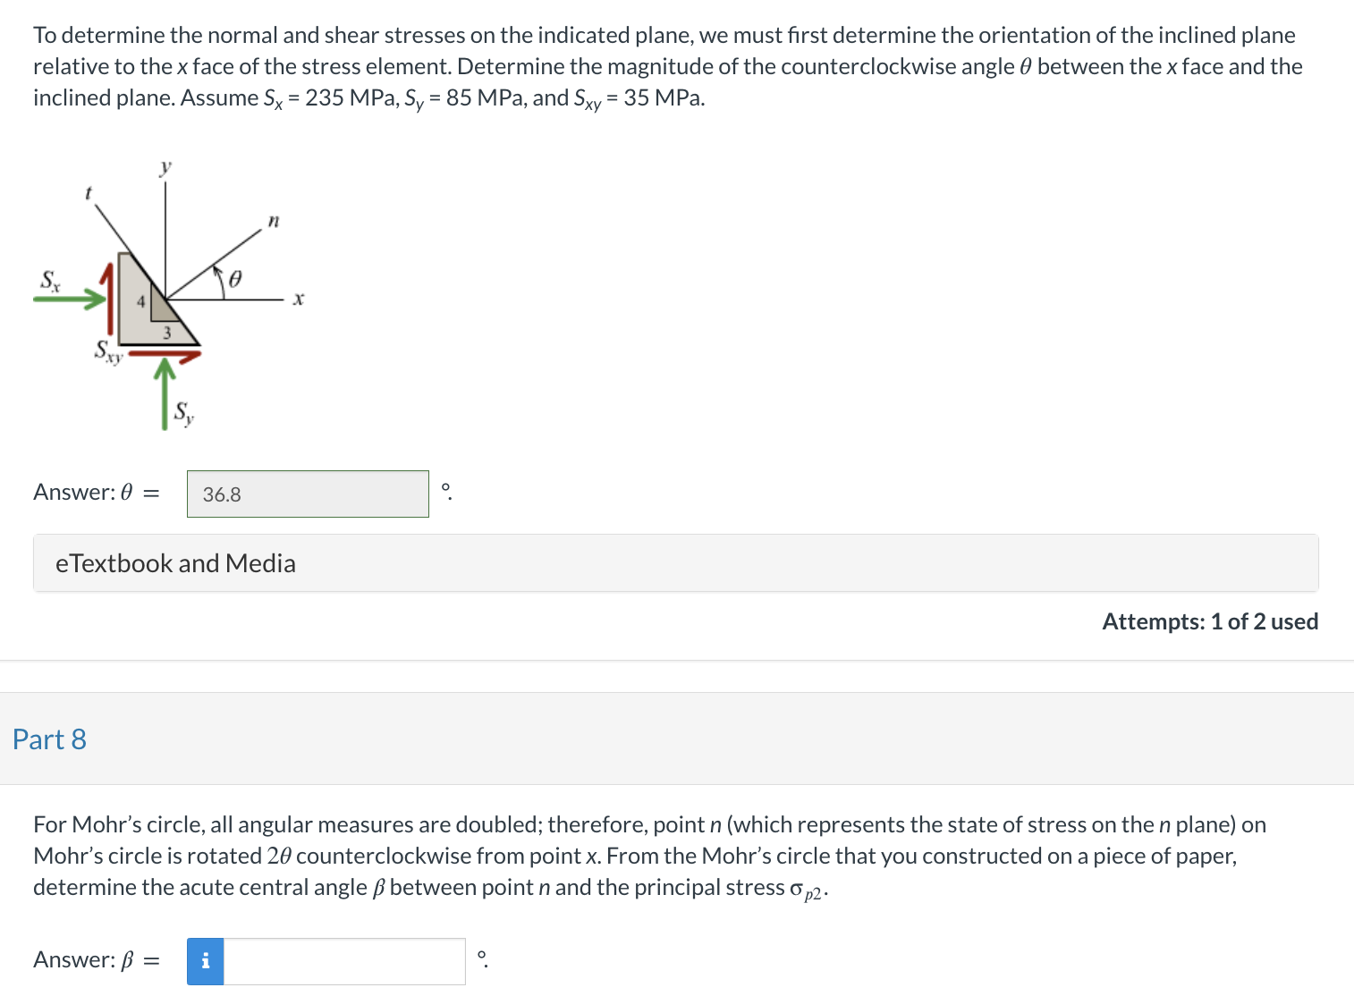Open eTextbook and Media
Image resolution: width=1354 pixels, height=996 pixels.
click(175, 562)
